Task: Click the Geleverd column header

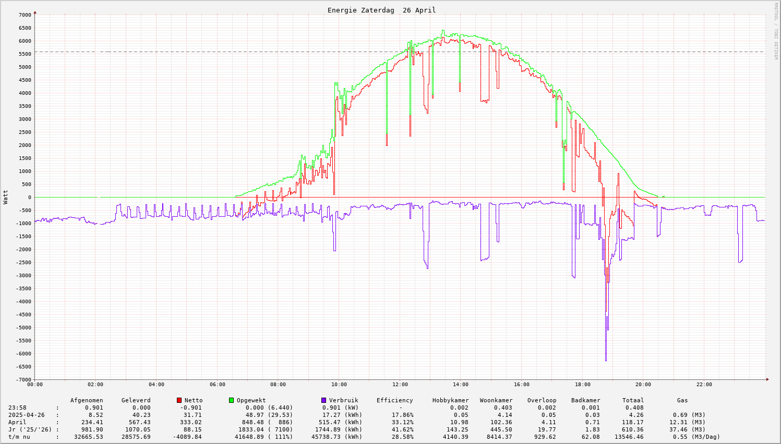Action: coord(136,400)
